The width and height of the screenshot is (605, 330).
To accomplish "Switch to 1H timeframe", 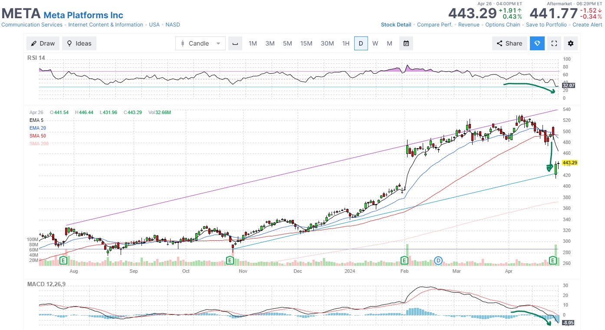I will 345,43.
